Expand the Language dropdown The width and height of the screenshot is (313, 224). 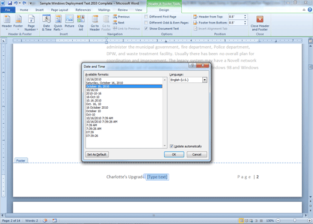[x=205, y=80]
